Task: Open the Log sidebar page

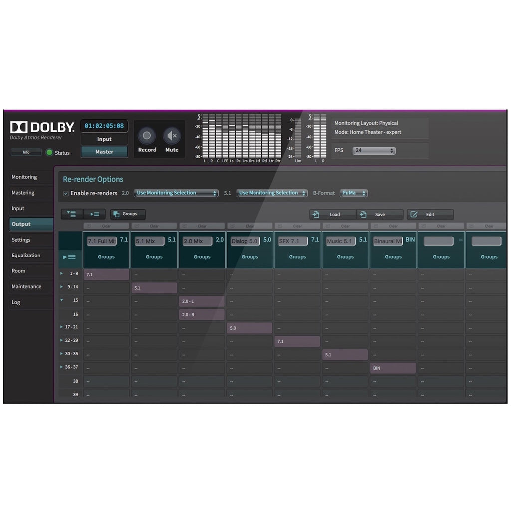Action: point(31,302)
